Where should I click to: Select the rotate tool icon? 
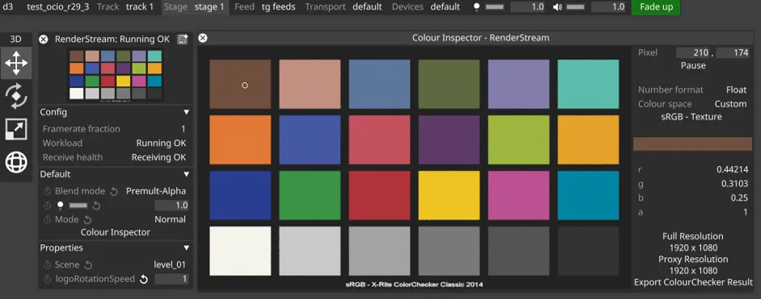point(16,95)
